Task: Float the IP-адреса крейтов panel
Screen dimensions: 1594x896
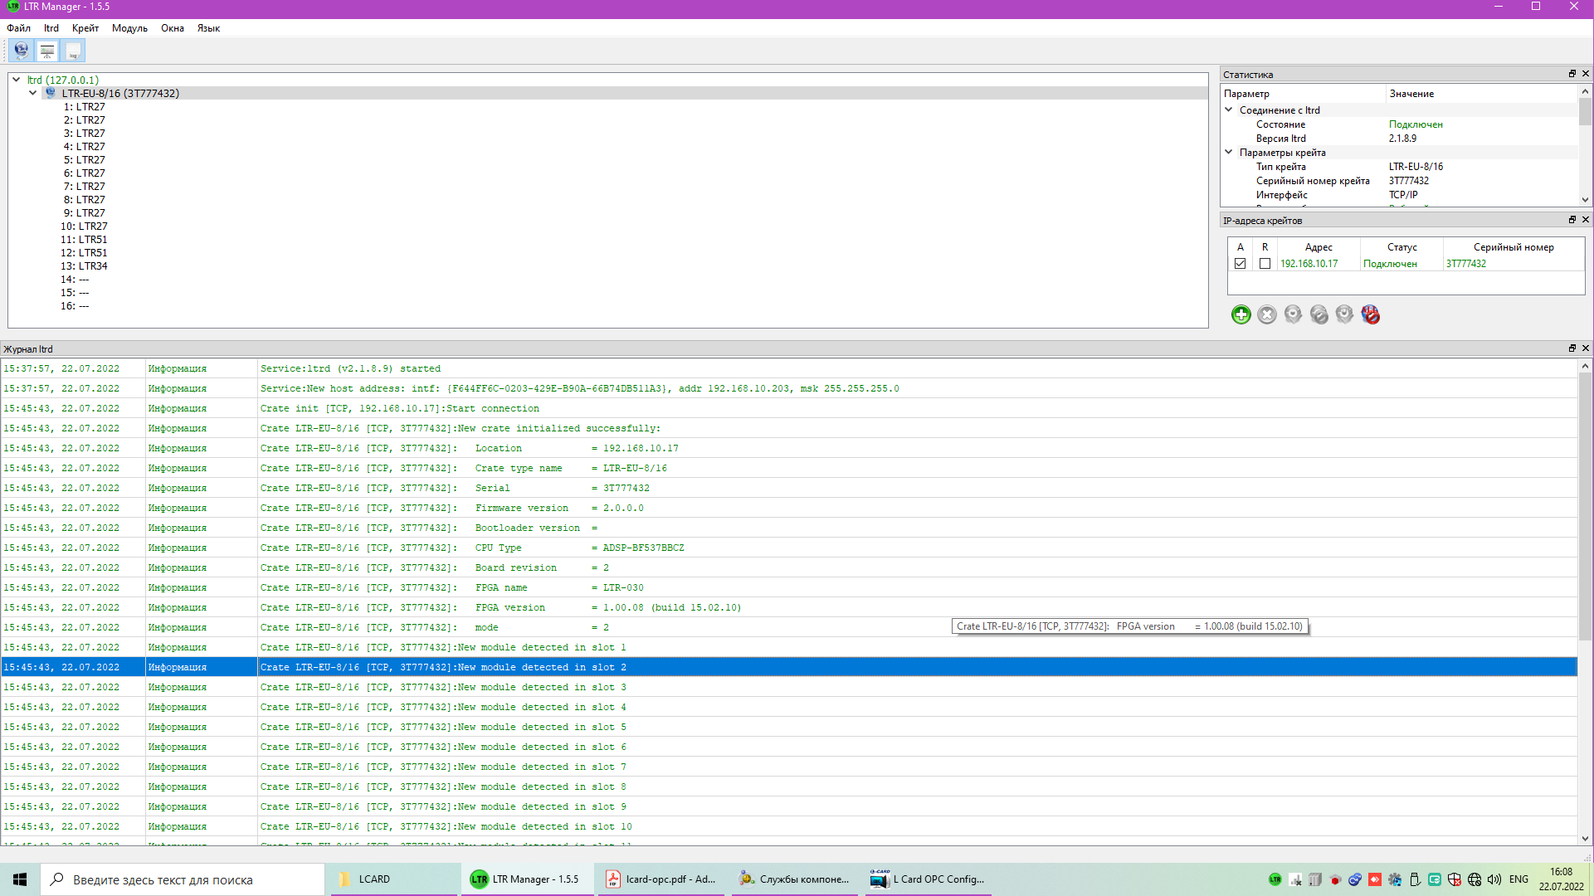Action: click(1572, 220)
